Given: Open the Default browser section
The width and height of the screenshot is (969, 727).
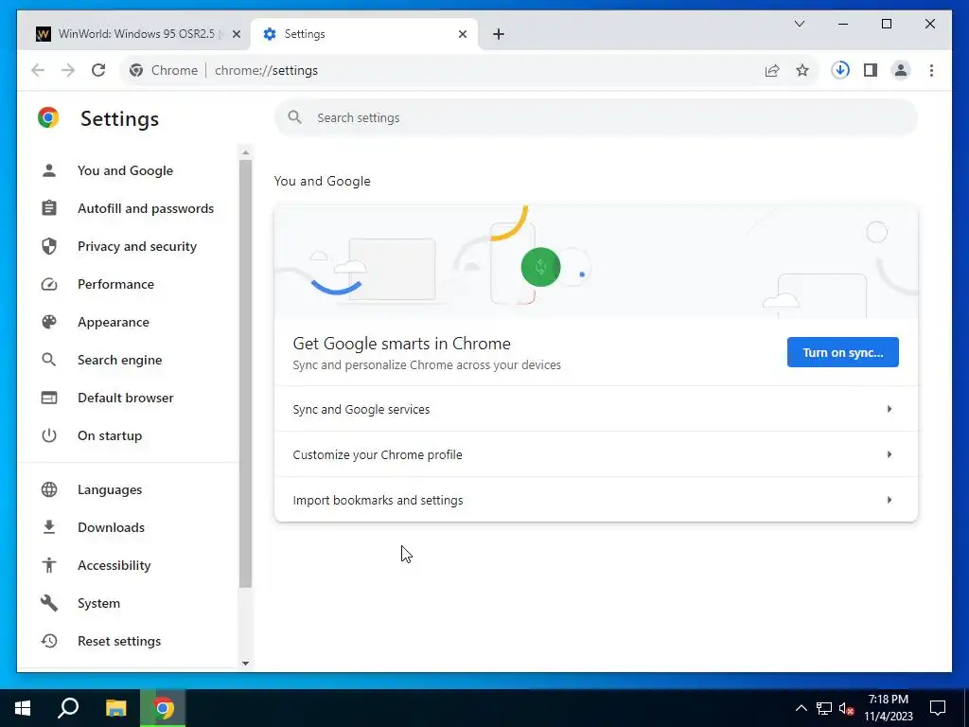Looking at the screenshot, I should click(126, 398).
